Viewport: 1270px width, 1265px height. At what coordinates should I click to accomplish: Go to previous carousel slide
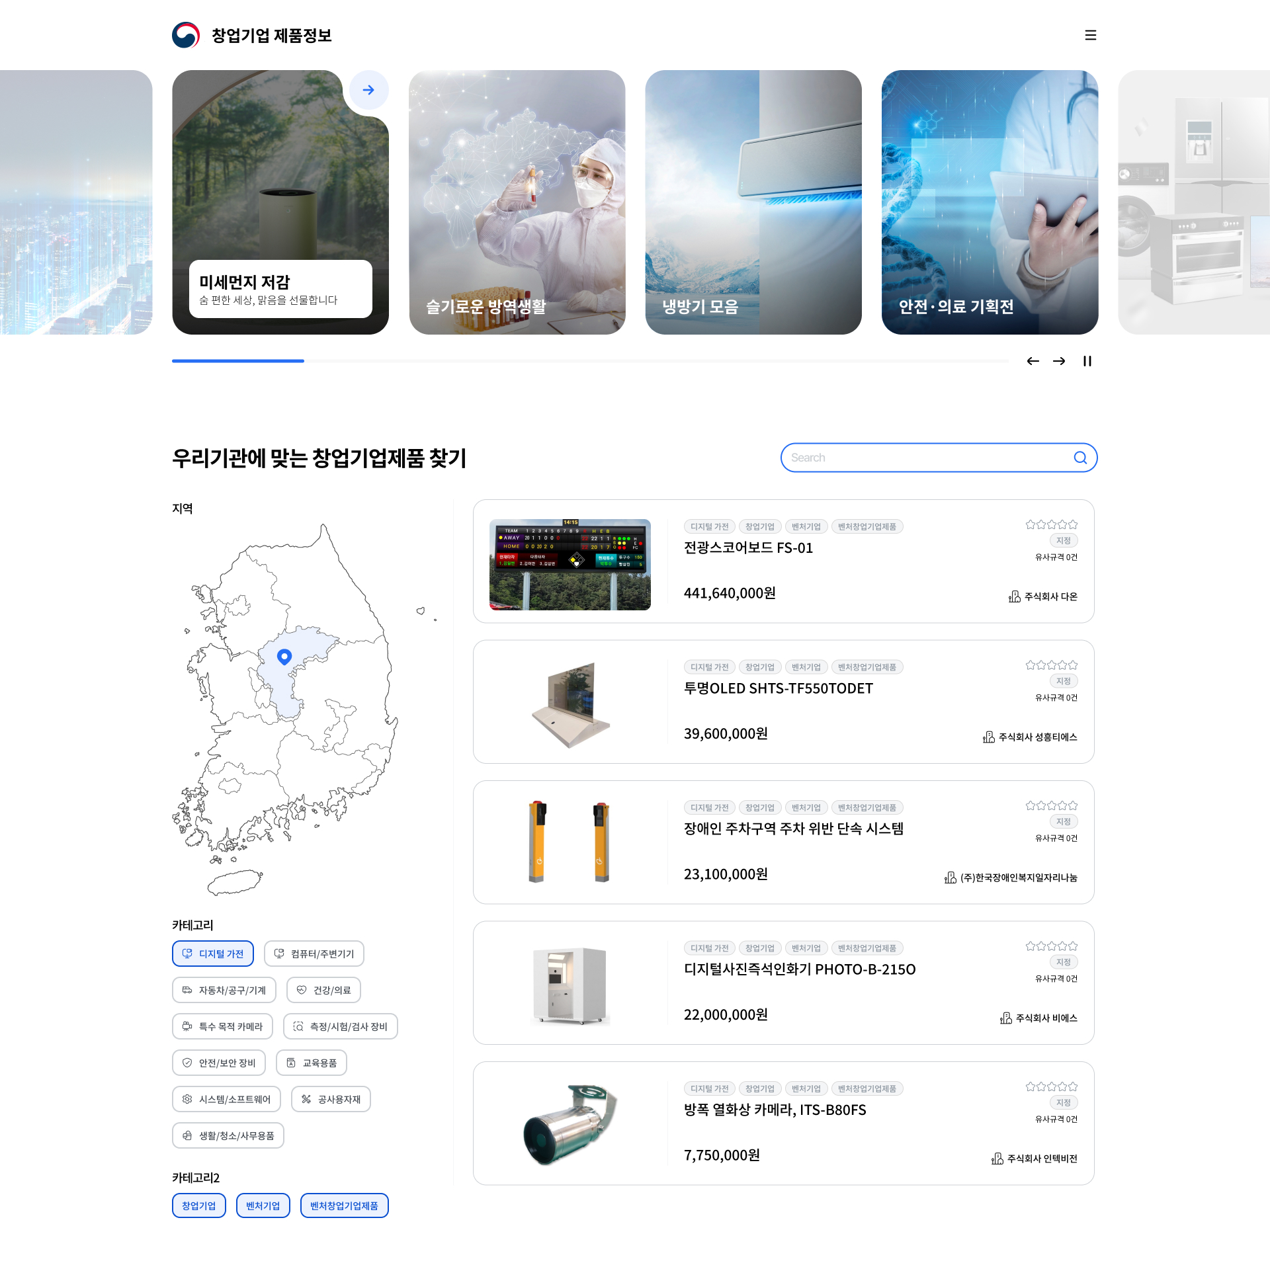click(x=1033, y=361)
